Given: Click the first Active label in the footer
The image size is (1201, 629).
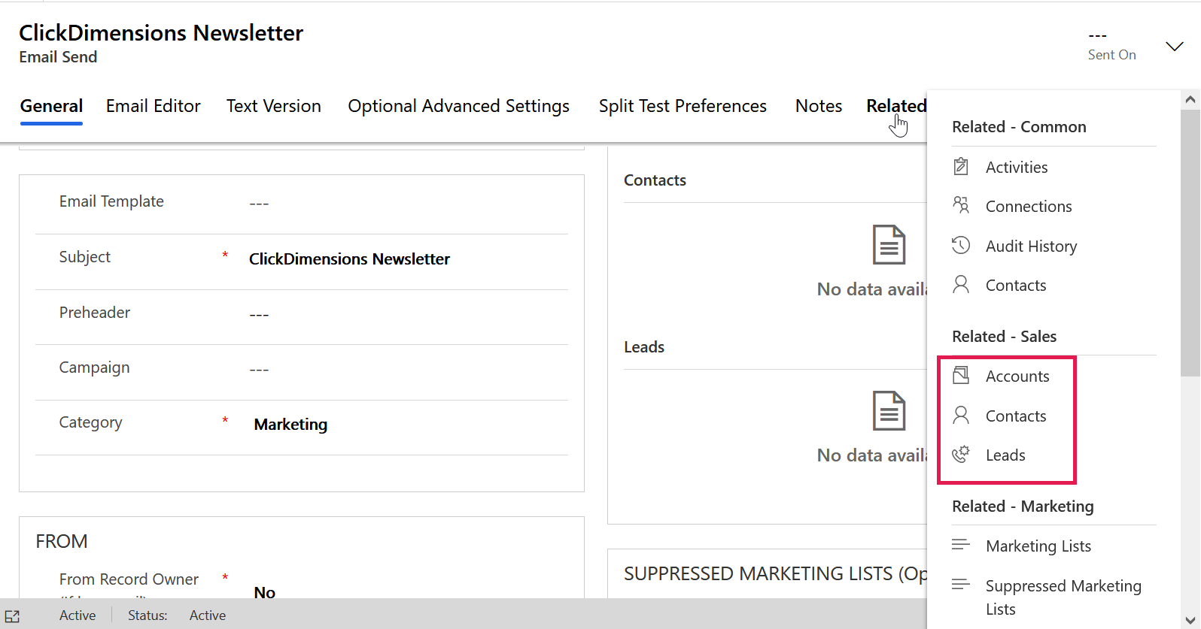Looking at the screenshot, I should point(78,615).
